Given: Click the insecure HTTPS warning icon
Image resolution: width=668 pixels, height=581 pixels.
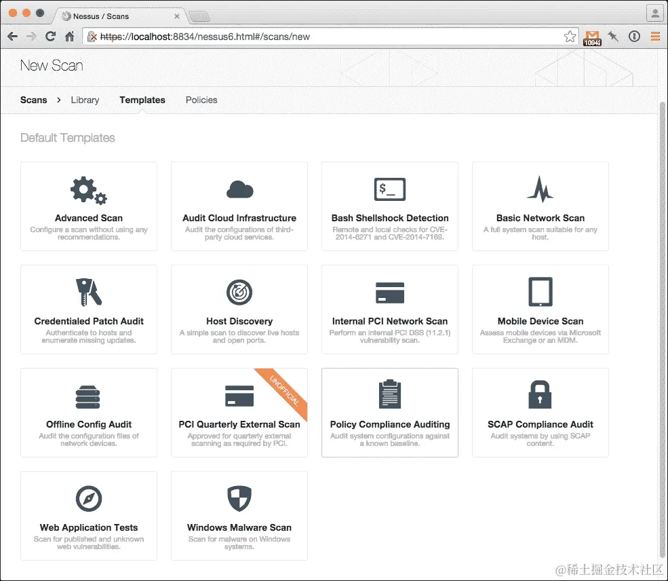Looking at the screenshot, I should 92,37.
